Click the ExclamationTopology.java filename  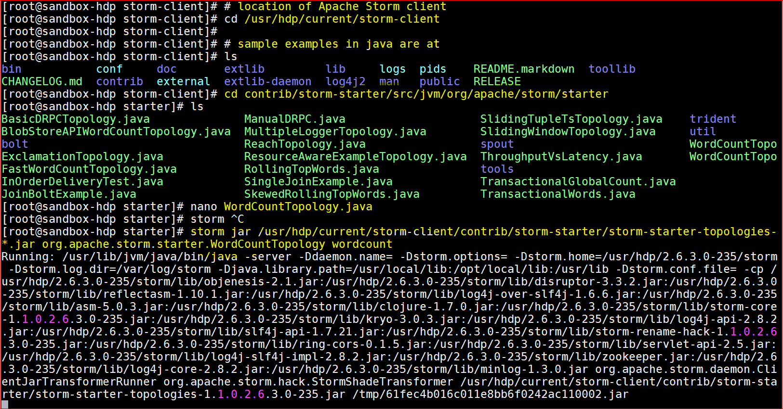82,156
